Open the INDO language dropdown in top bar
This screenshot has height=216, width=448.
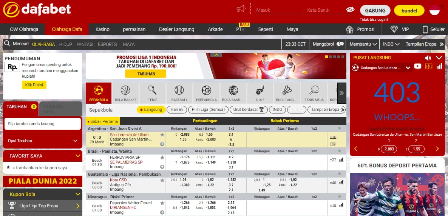coord(391,44)
